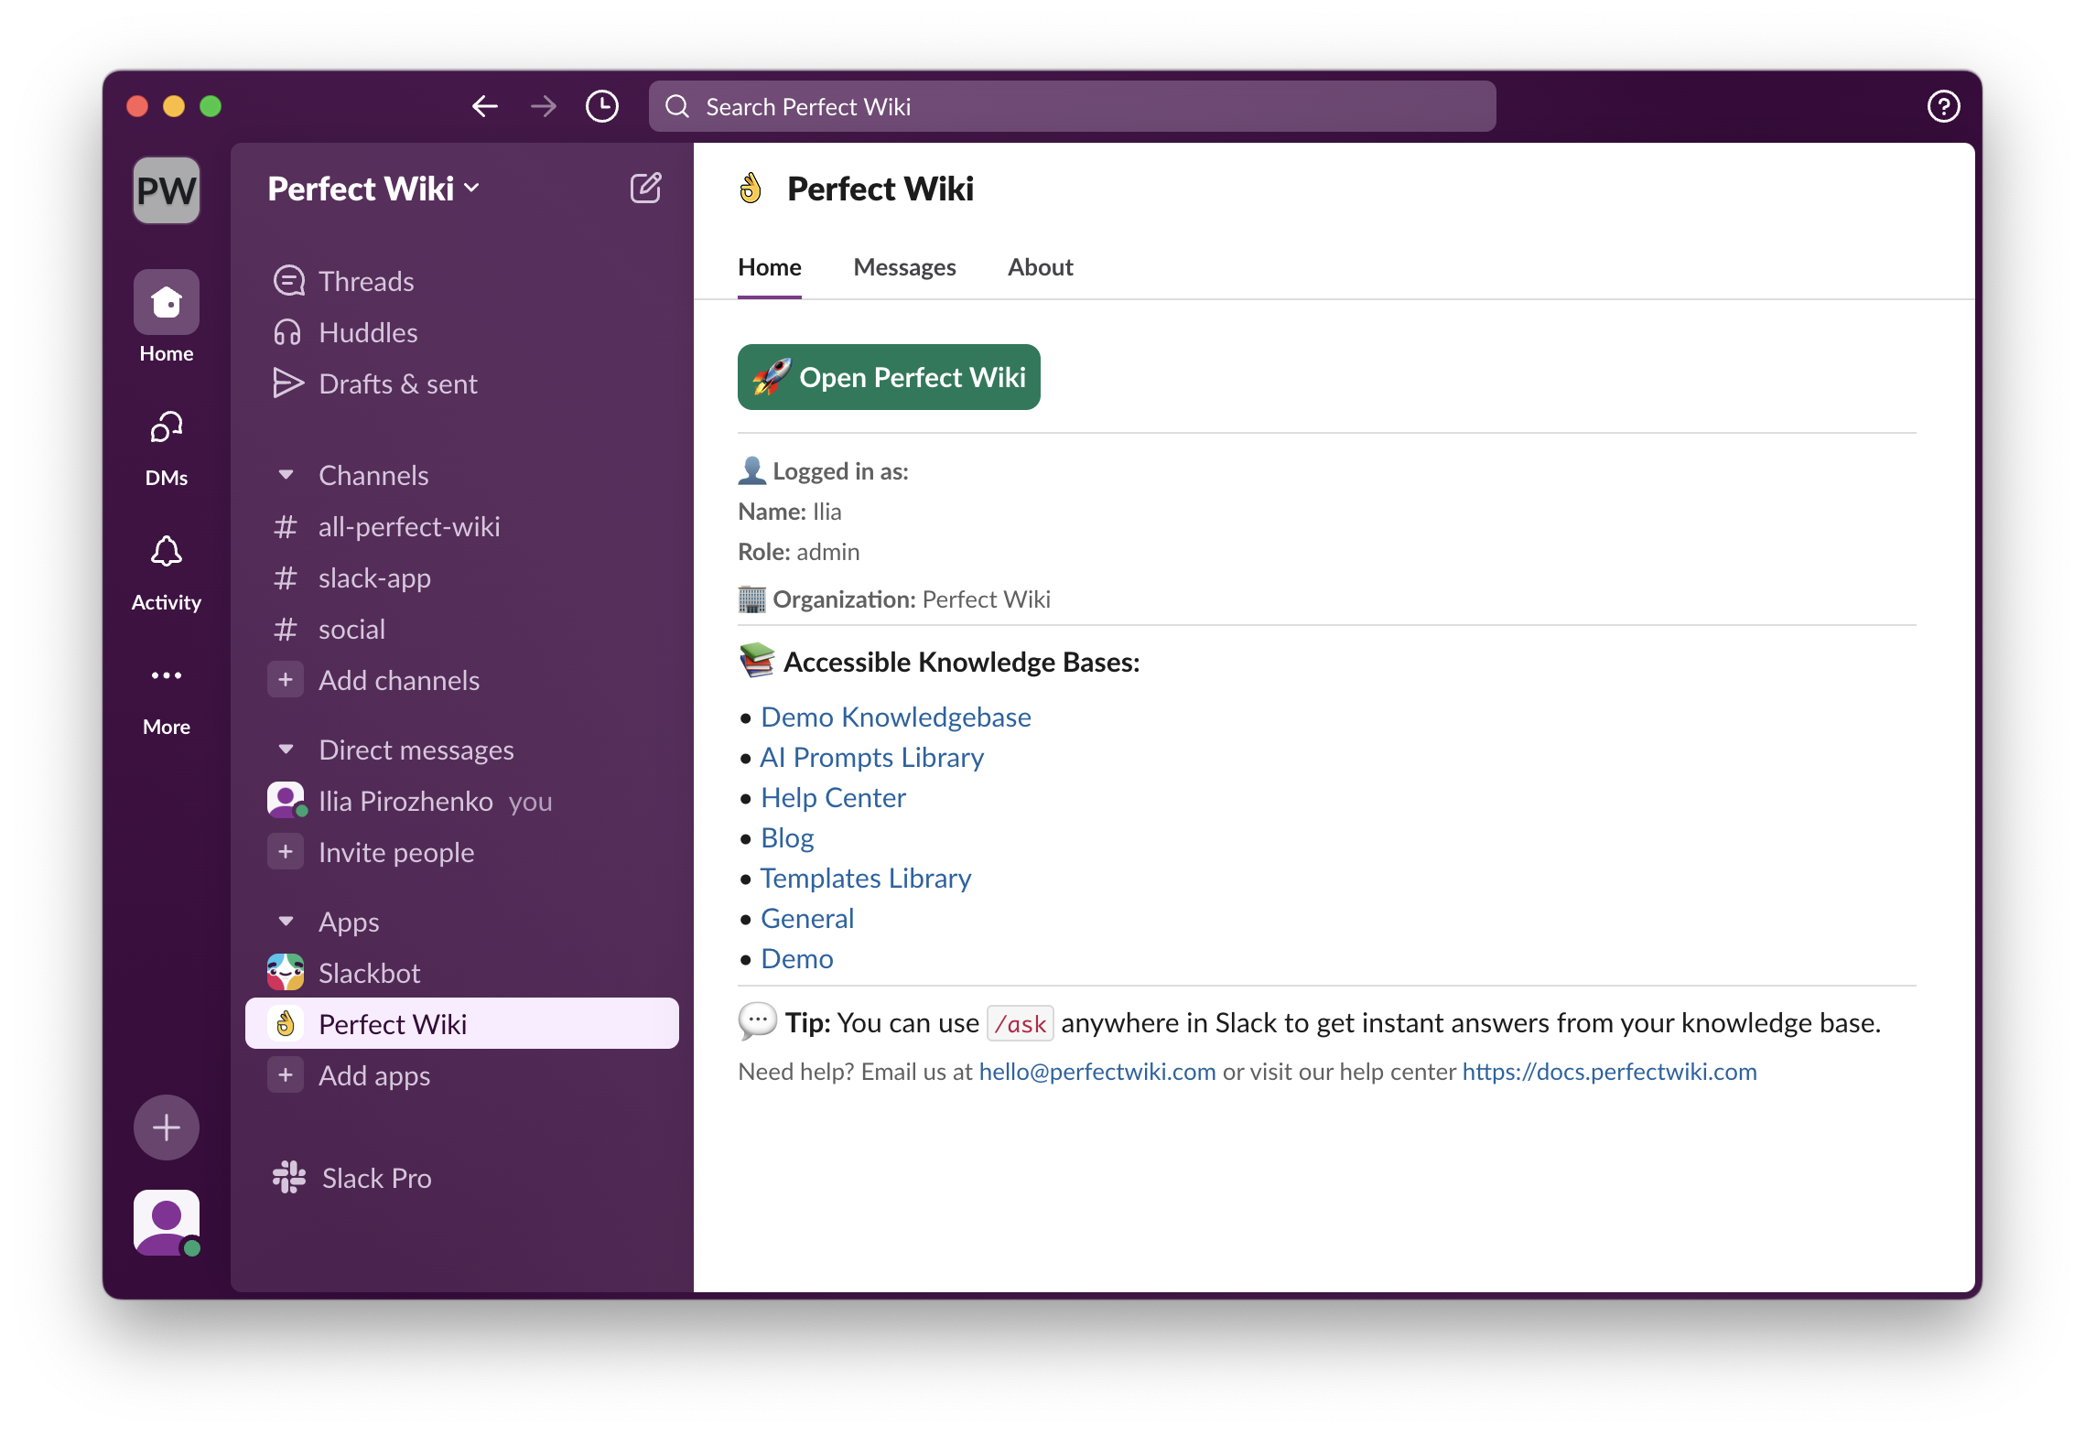Collapse the Channels section

286,475
